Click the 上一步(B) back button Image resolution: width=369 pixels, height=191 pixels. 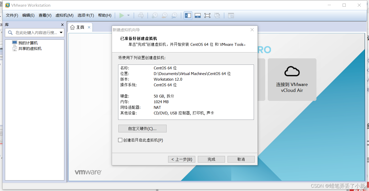tap(182, 159)
